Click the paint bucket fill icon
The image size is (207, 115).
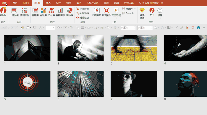pyautogui.click(x=59, y=28)
